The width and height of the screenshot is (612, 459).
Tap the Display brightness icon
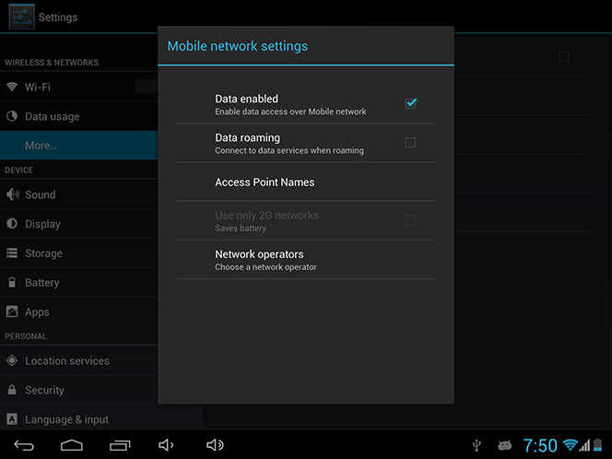(12, 223)
